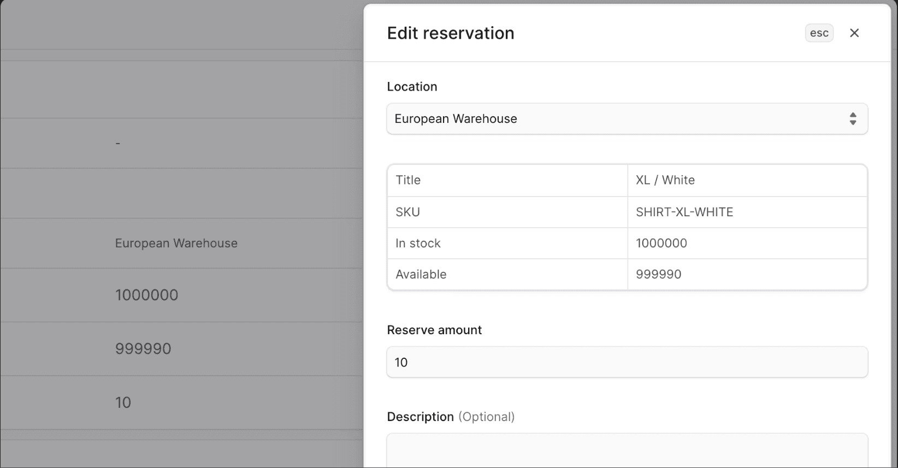
Task: Click the esc keyboard shortcut badge
Action: [x=819, y=33]
